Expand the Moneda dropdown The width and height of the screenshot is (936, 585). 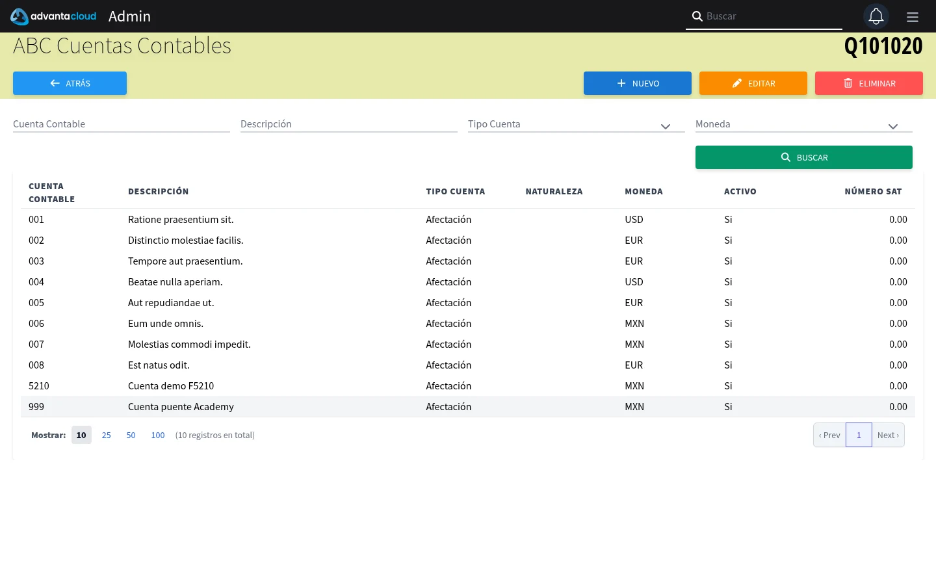(804, 124)
